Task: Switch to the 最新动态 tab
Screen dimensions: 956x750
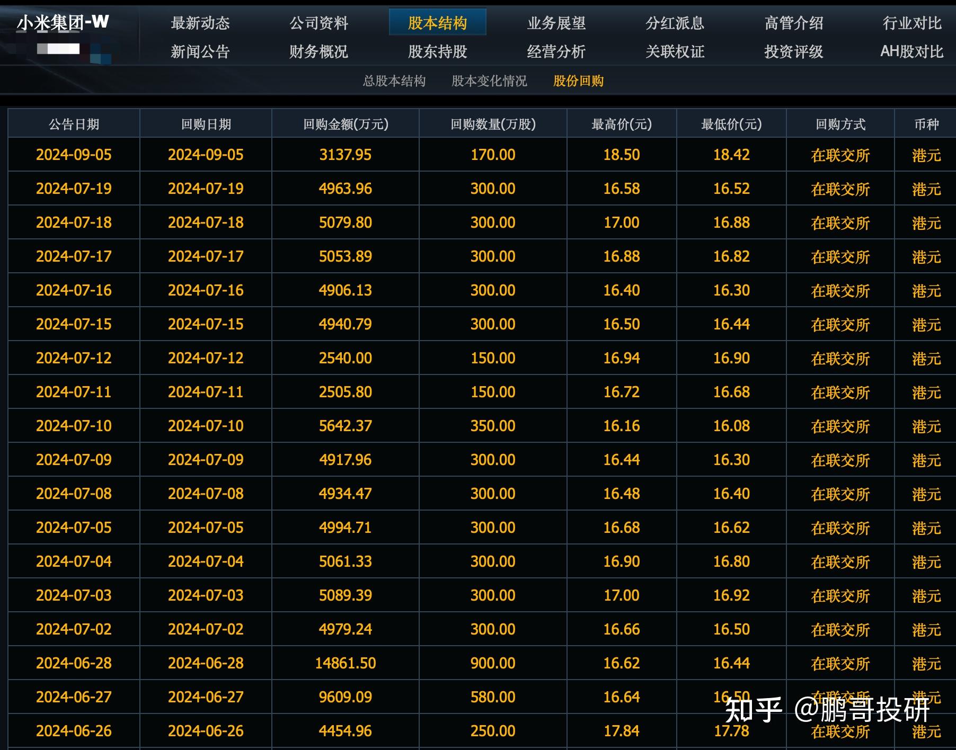Action: [x=200, y=23]
